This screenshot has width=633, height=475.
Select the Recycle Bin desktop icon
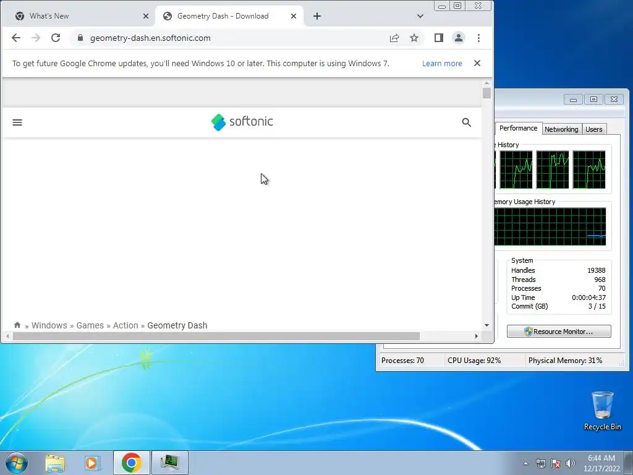[602, 411]
